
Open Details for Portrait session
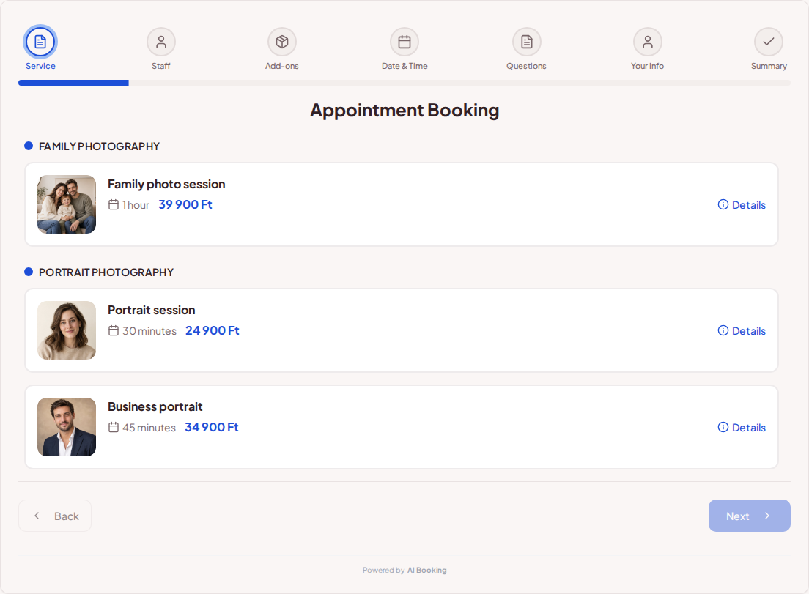click(x=742, y=330)
